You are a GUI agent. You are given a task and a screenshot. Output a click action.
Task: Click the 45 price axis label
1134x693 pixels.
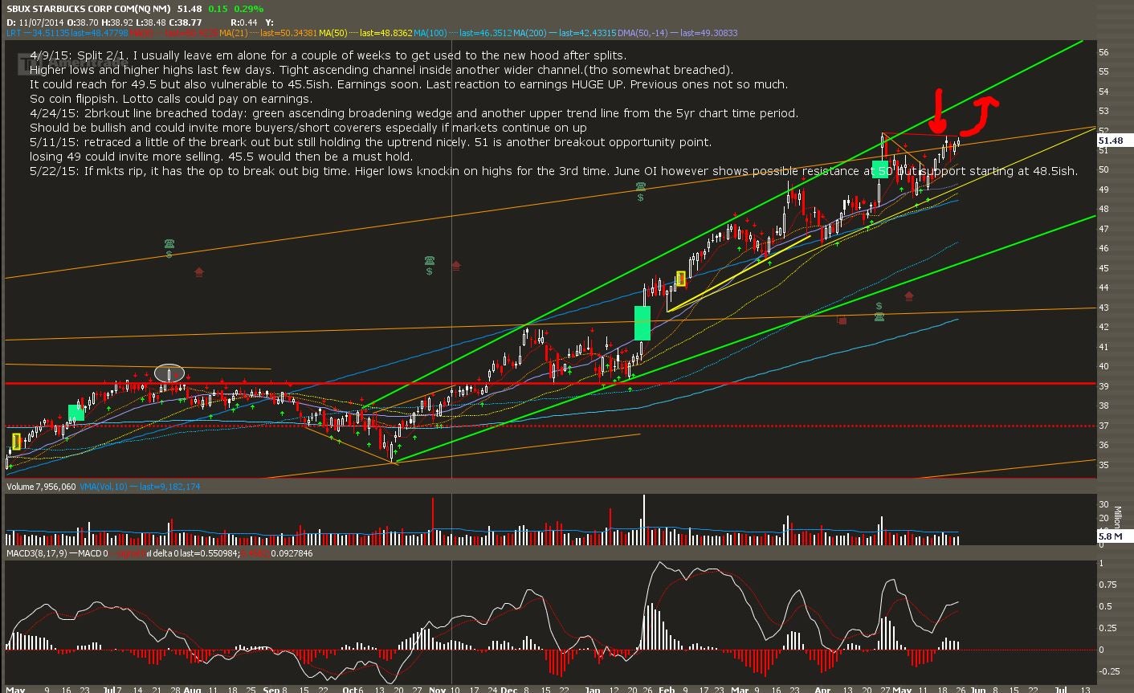[x=1103, y=268]
